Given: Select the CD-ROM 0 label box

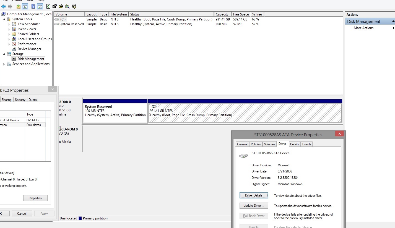Looking at the screenshot, I should [x=70, y=138].
